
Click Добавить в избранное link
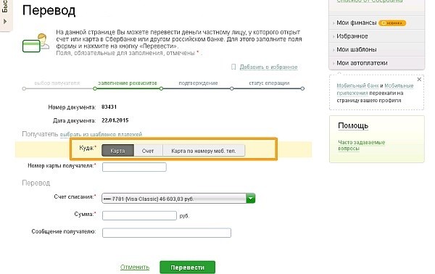coord(268,67)
